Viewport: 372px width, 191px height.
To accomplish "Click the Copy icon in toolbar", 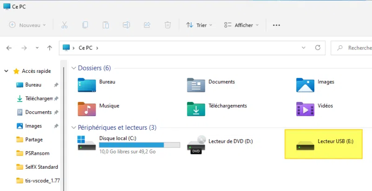I will tap(85, 25).
